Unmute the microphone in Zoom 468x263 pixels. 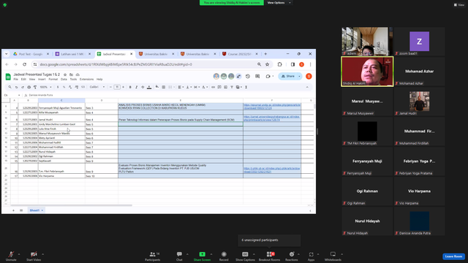[11, 256]
